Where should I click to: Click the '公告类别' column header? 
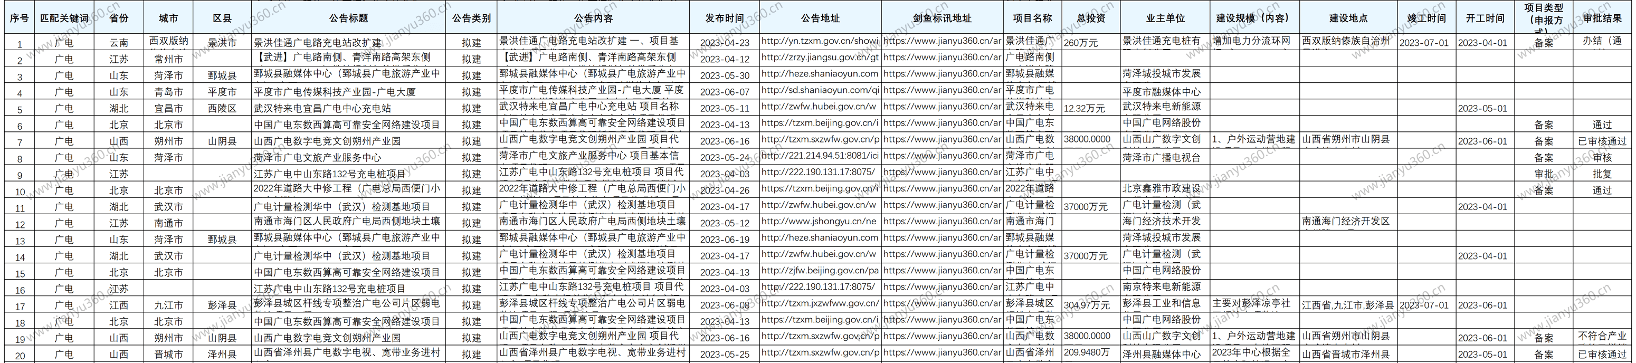click(471, 18)
